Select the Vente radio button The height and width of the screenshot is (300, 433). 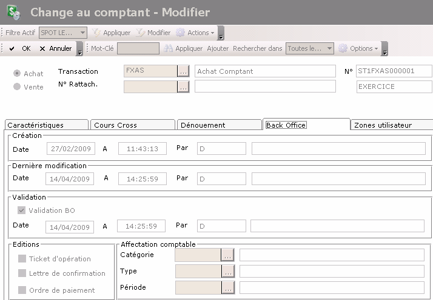pos(17,87)
